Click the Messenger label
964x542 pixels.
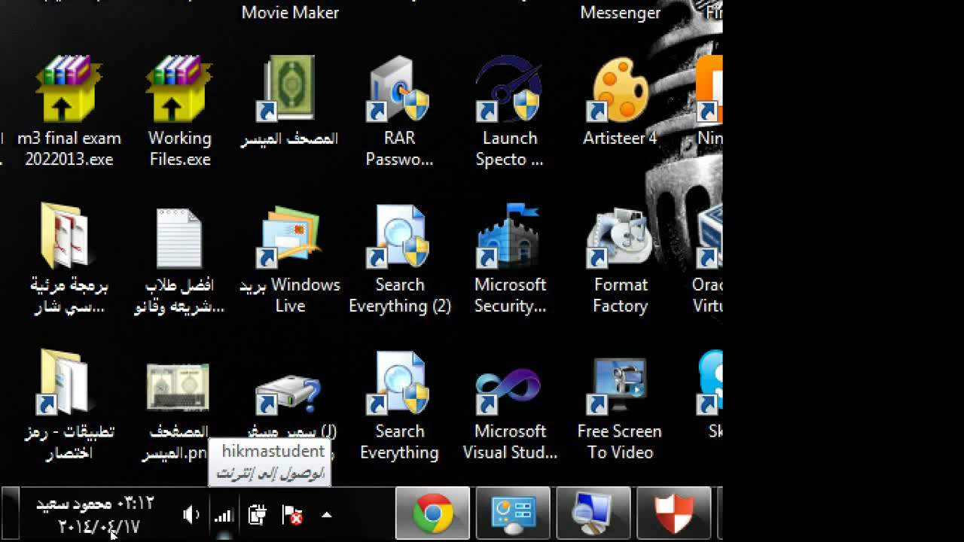click(621, 12)
